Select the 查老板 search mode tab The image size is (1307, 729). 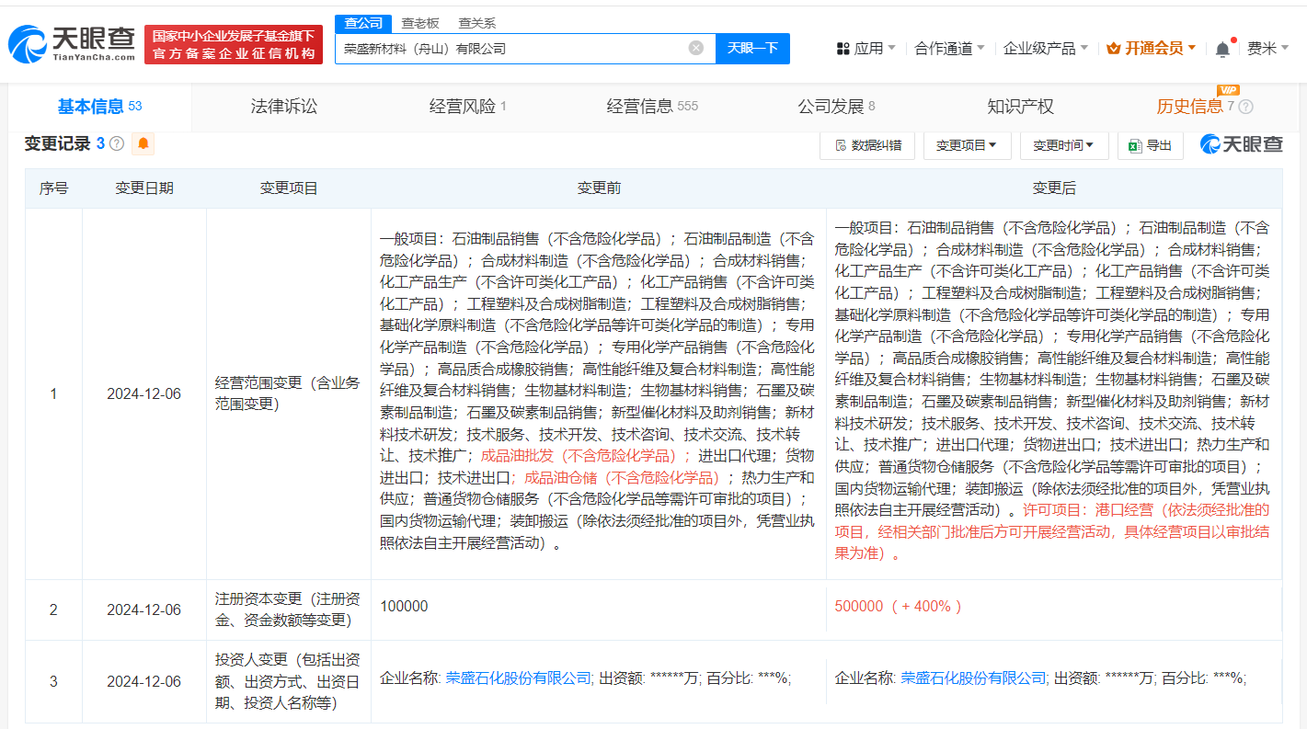(x=419, y=23)
